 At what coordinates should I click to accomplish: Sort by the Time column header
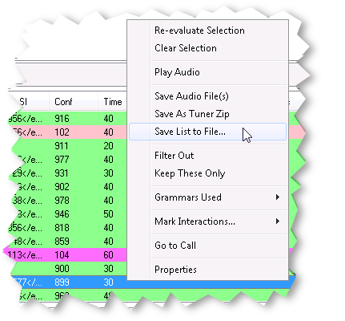coord(113,102)
